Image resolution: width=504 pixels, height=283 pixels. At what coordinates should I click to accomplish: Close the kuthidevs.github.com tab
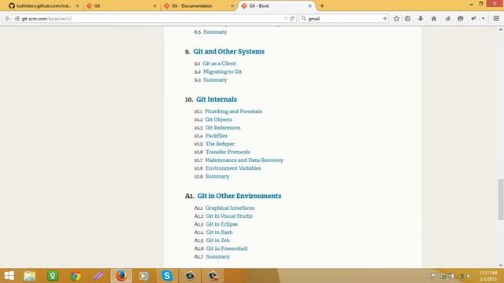[x=77, y=6]
